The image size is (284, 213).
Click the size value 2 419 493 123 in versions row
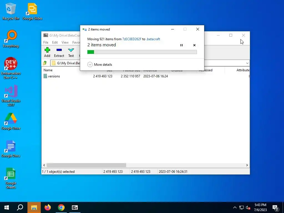click(103, 76)
